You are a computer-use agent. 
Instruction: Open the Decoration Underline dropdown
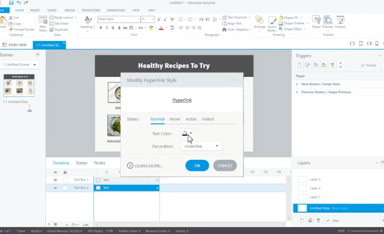pyautogui.click(x=201, y=146)
